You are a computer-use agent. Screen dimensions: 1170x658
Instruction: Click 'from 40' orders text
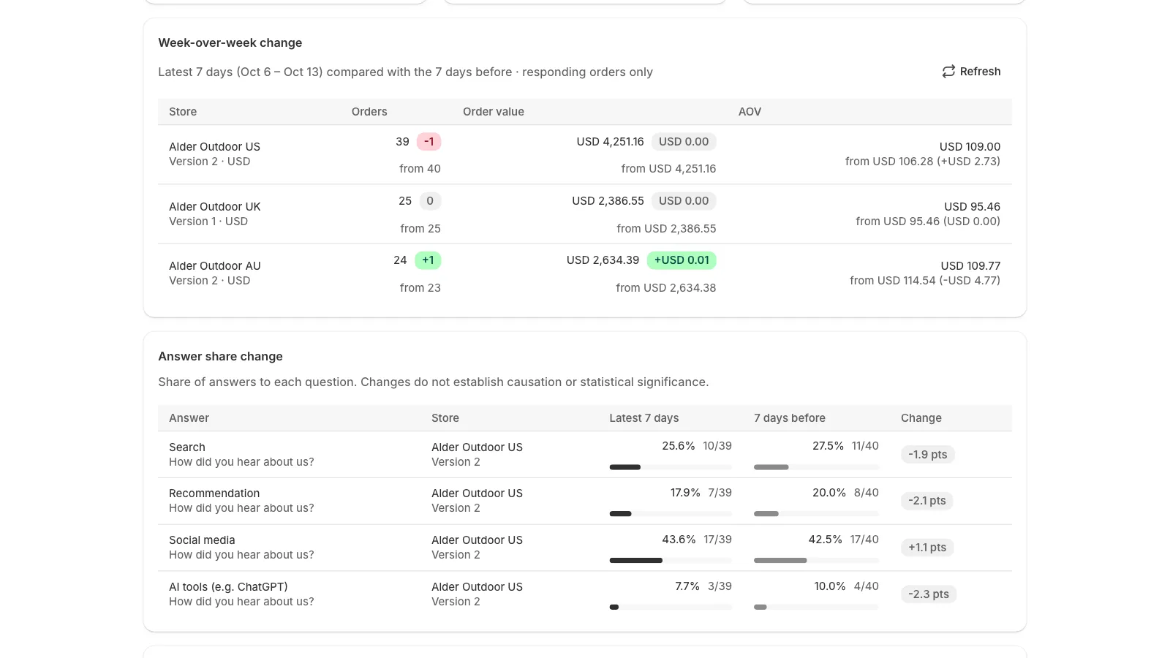[x=420, y=169]
